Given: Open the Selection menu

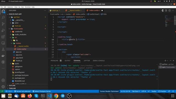Looking at the screenshot, I should click(10, 7).
